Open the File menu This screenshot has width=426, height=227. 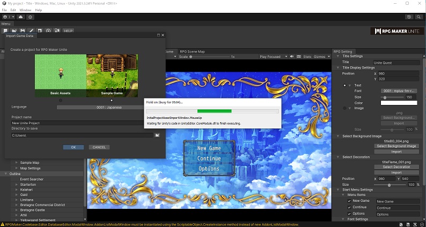point(4,10)
